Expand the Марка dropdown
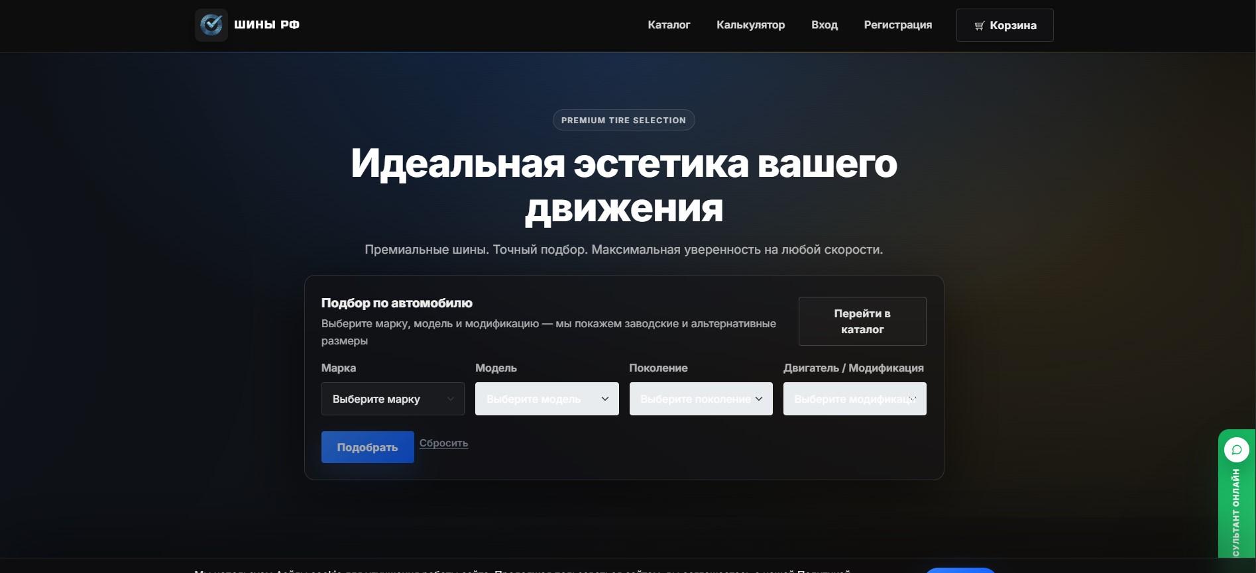The image size is (1256, 573). coord(393,399)
